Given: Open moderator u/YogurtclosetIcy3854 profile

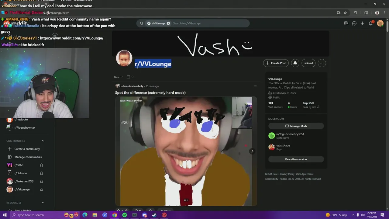Looking at the screenshot, I should (290, 134).
